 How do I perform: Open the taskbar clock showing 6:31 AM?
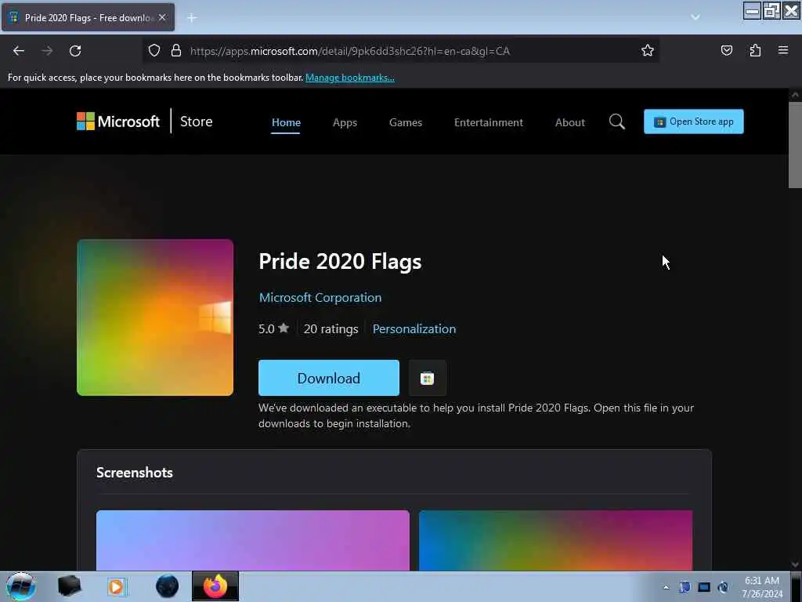pos(762,587)
